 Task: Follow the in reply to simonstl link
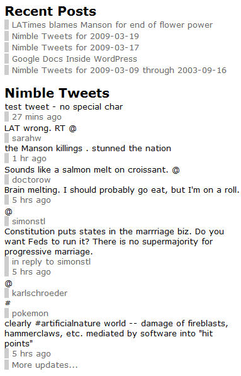click(51, 261)
